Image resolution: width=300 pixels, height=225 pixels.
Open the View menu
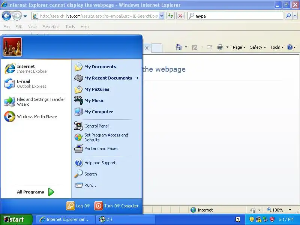click(x=32, y=27)
